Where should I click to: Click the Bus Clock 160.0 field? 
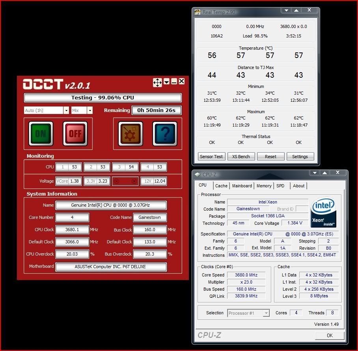click(x=150, y=230)
